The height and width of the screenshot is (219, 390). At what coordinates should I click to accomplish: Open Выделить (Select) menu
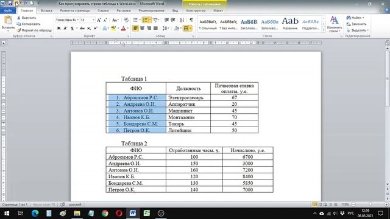(x=358, y=30)
